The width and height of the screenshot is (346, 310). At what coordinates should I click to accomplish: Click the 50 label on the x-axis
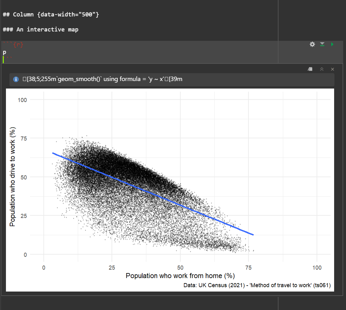coord(180,267)
